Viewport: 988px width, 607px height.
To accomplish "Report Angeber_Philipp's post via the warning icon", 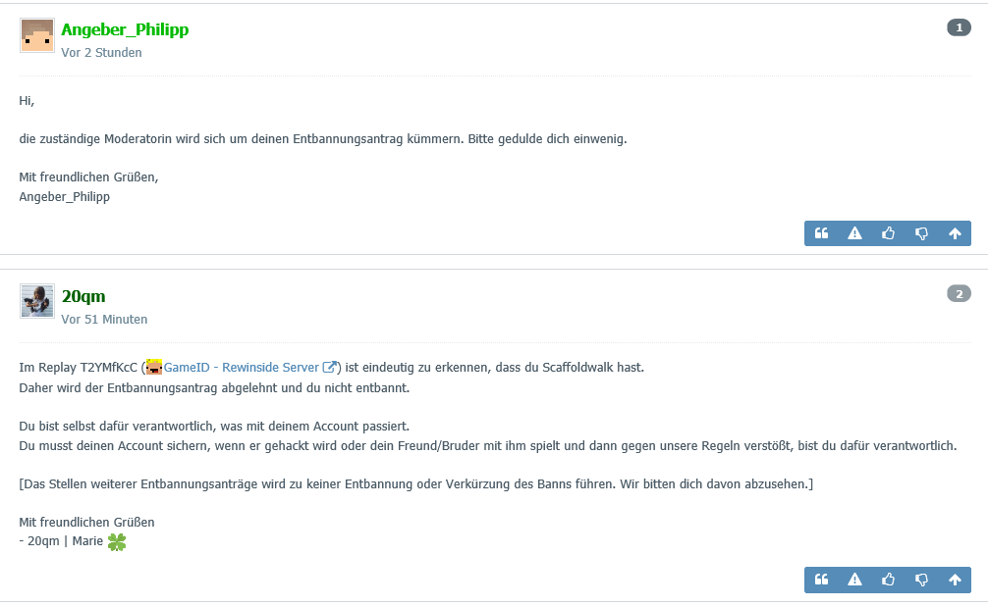I will 854,233.
